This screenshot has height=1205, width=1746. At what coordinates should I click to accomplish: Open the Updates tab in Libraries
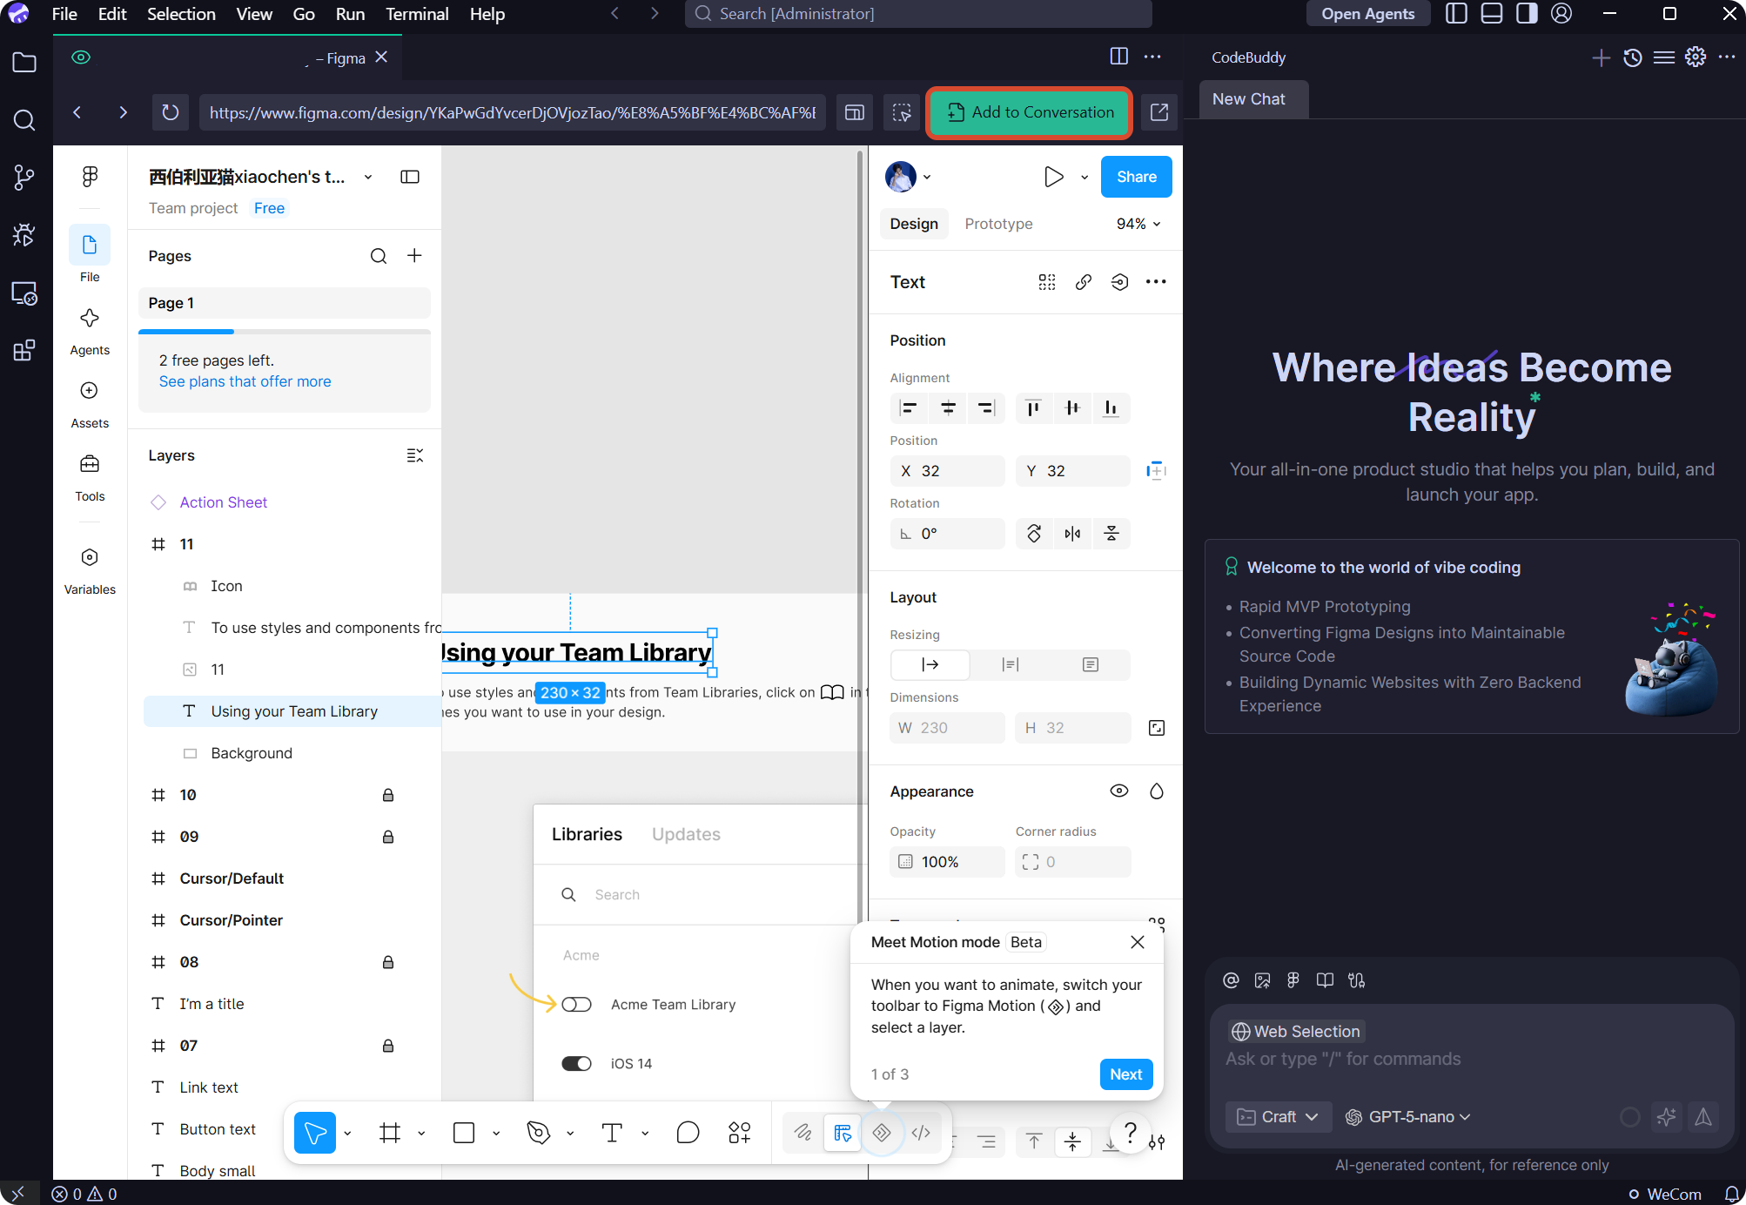coord(686,834)
